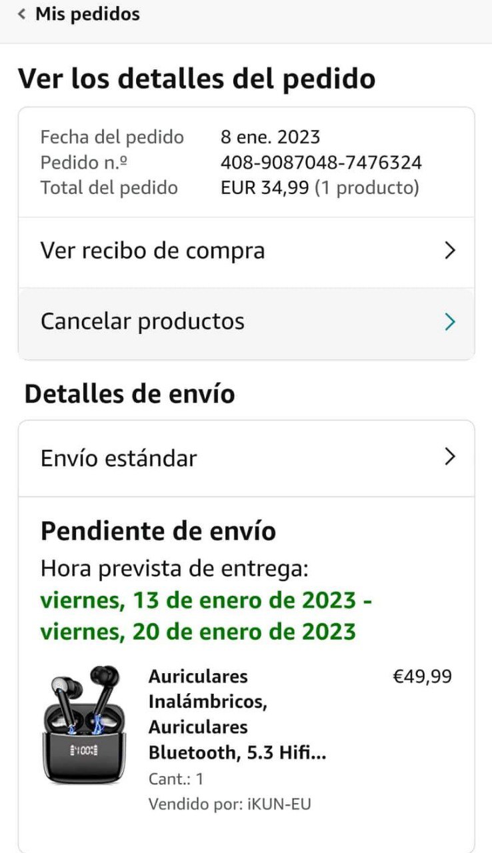Click the Cant.: 1 quantity label

(x=176, y=779)
